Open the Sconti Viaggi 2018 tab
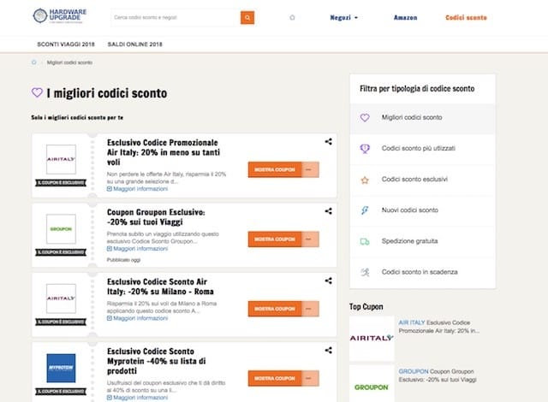548x402 pixels. point(65,43)
